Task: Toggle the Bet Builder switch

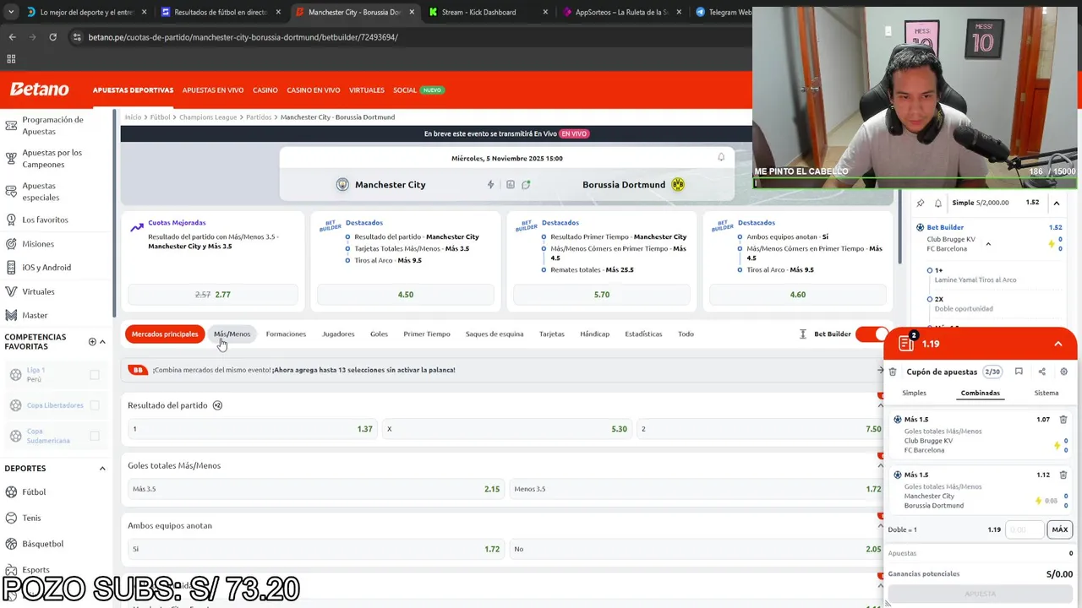Action: [871, 334]
